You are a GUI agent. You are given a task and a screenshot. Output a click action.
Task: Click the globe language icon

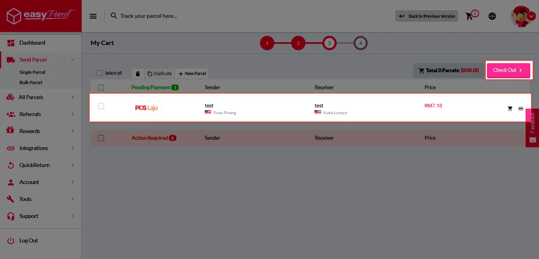pos(492,16)
